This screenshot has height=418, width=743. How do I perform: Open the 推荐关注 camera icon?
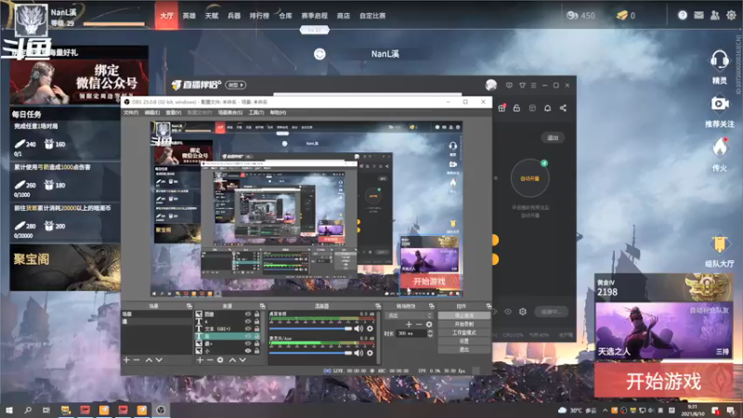719,103
